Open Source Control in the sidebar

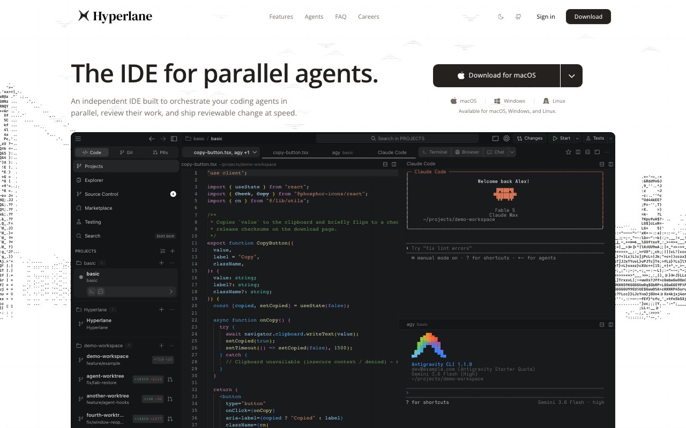click(126, 194)
